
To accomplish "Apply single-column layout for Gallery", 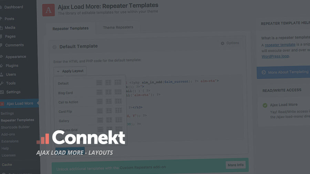I will pyautogui.click(x=100, y=120).
